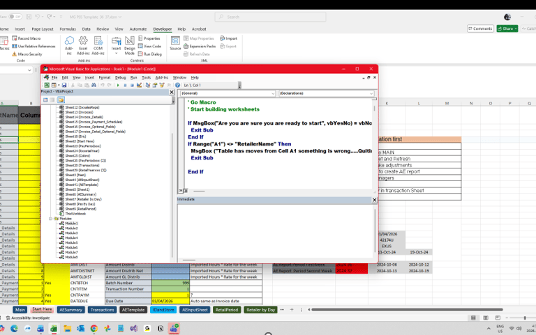Select Module3 in the project tree
Image resolution: width=536 pixels, height=335 pixels.
[x=70, y=233]
